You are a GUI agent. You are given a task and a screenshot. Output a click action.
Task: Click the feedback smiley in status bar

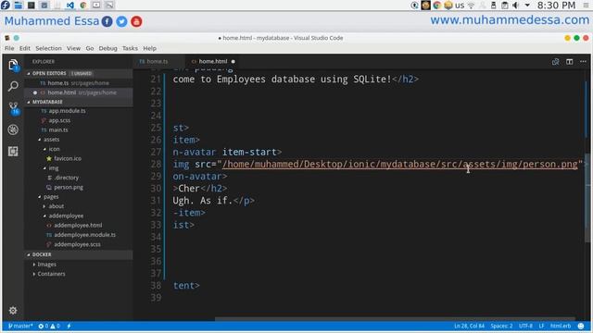coord(581,326)
